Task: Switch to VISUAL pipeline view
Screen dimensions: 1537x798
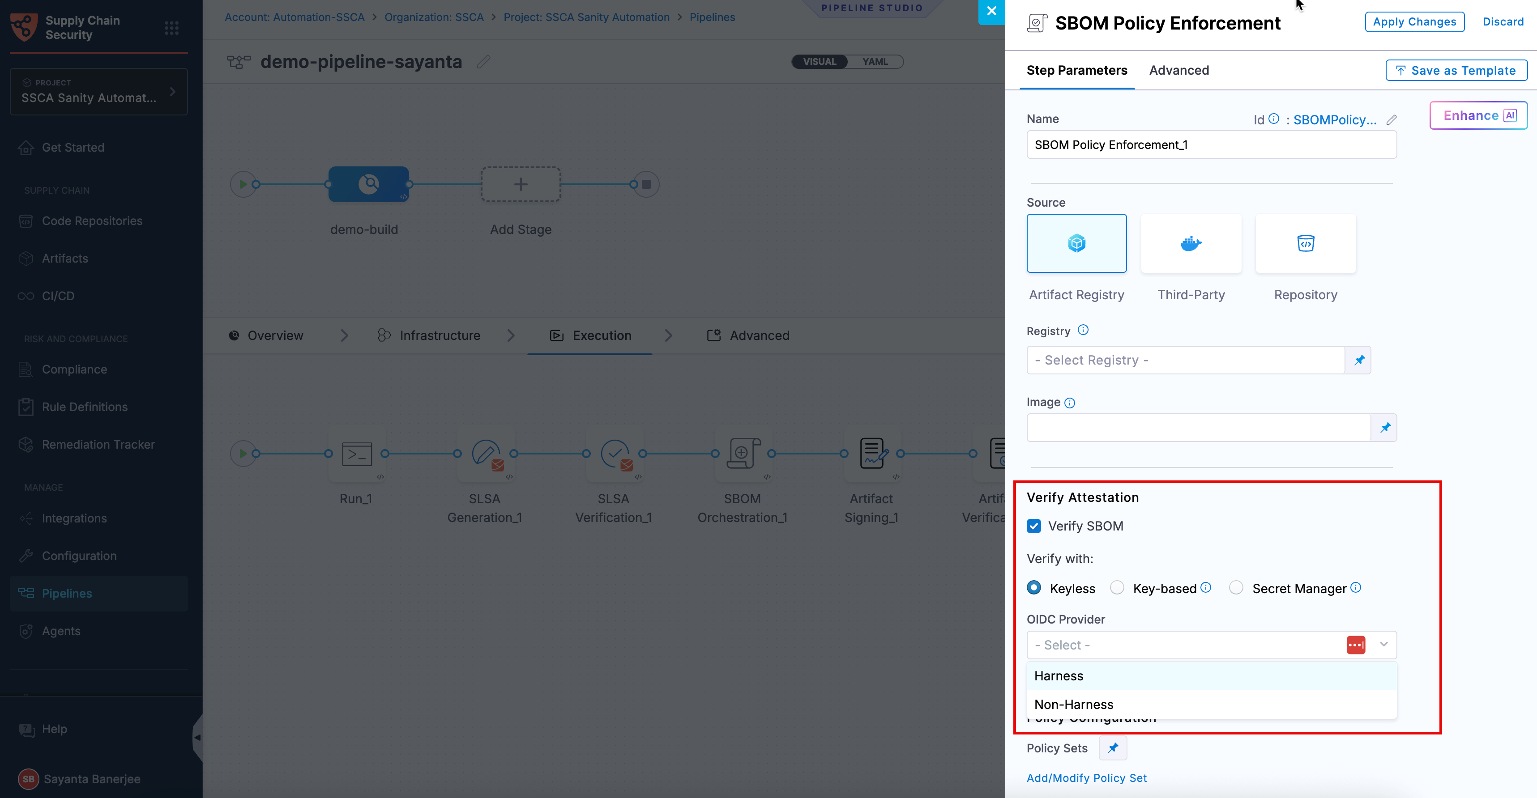Action: (x=819, y=61)
